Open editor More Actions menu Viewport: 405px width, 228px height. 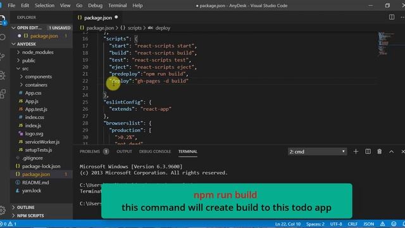(402, 17)
